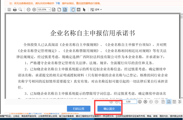This screenshot has width=183, height=120.
Task: Go to next page down-arrow icon
Action: click(x=140, y=102)
